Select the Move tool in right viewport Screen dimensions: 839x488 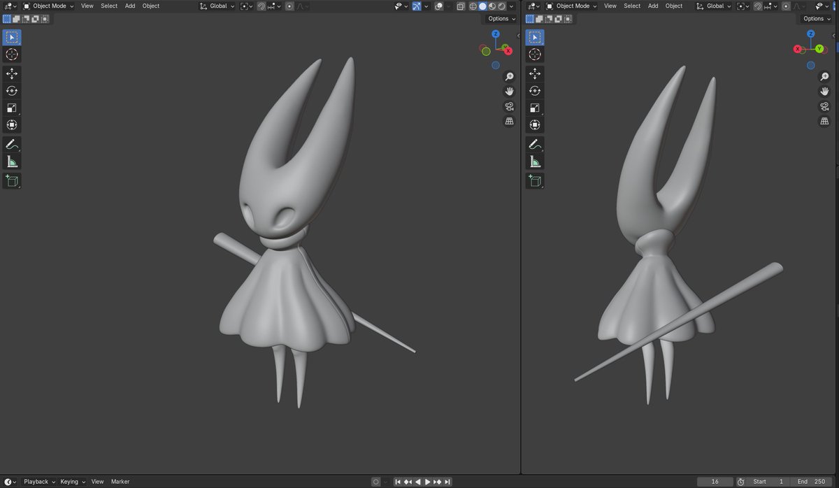pyautogui.click(x=535, y=73)
